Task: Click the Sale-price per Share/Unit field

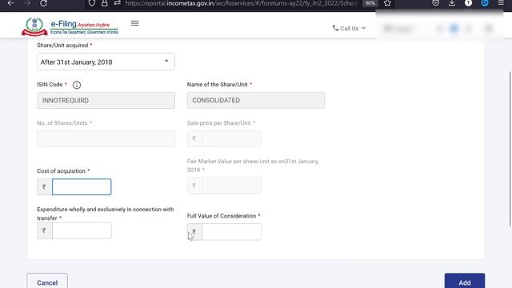Action: pos(231,138)
